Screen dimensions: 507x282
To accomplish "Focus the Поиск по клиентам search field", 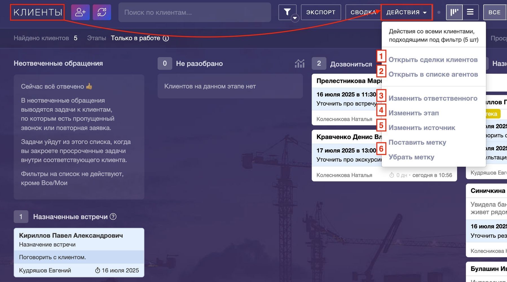I will click(x=195, y=12).
